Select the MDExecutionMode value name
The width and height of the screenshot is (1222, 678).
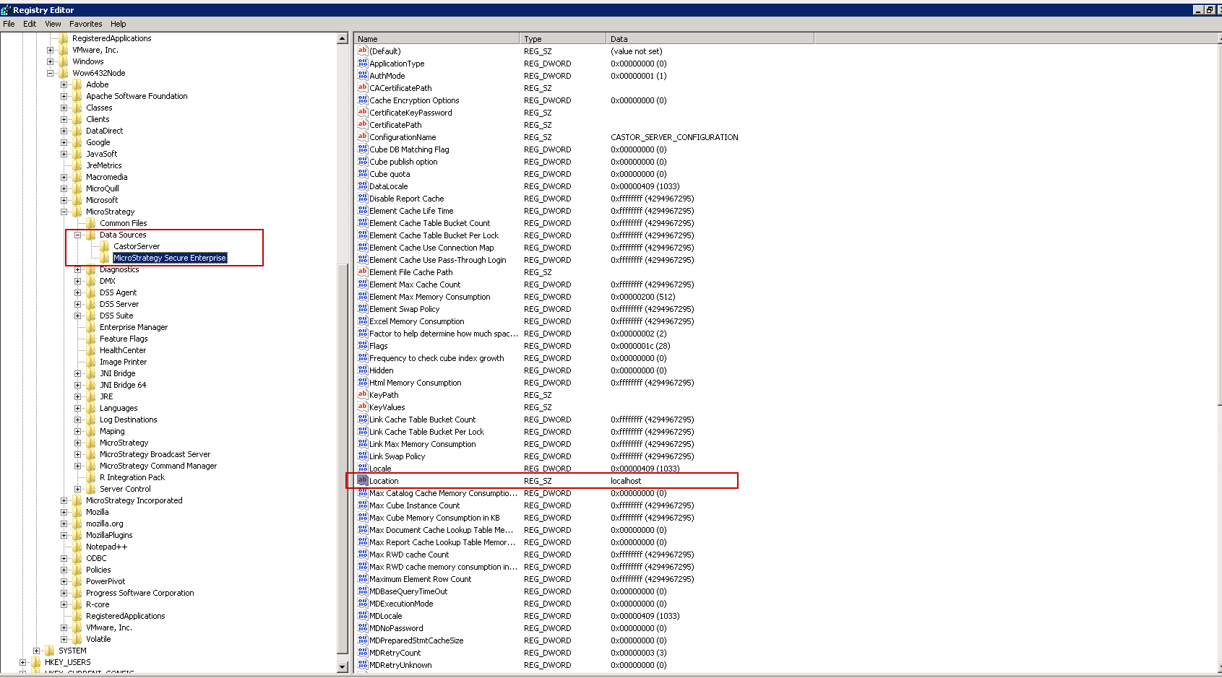(x=401, y=603)
